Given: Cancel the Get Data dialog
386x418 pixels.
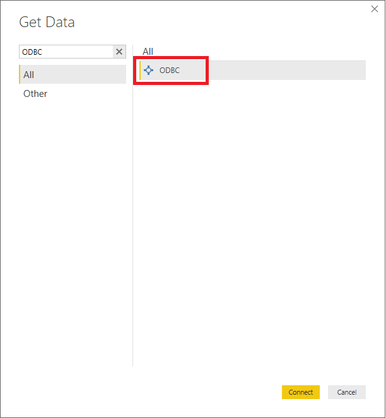Looking at the screenshot, I should click(347, 392).
